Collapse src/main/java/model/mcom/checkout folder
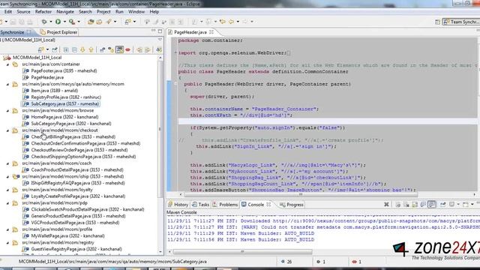 (8, 130)
